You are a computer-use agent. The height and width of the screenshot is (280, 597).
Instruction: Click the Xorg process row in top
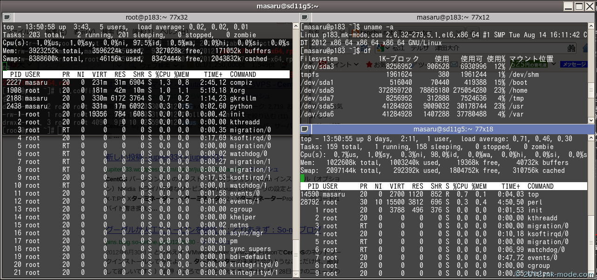tap(140, 90)
